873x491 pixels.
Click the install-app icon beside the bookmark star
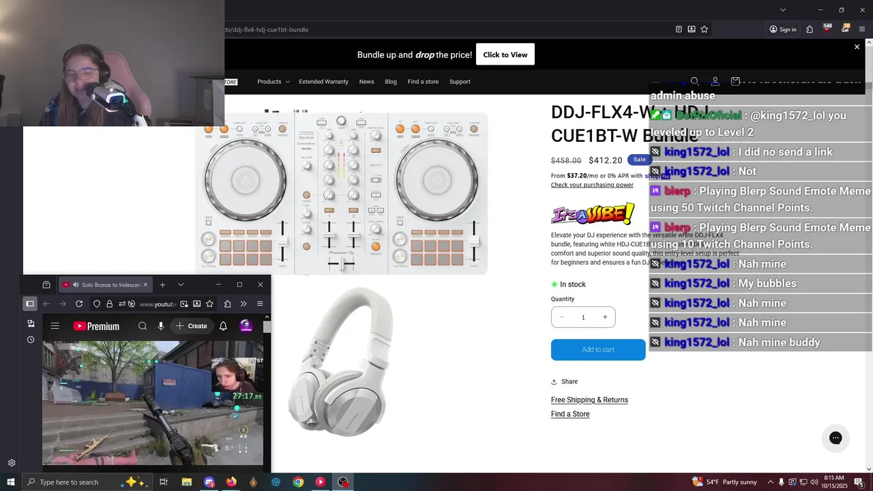point(692,29)
